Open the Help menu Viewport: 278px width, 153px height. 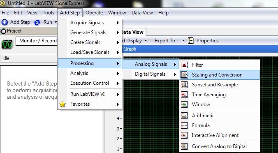[163, 13]
